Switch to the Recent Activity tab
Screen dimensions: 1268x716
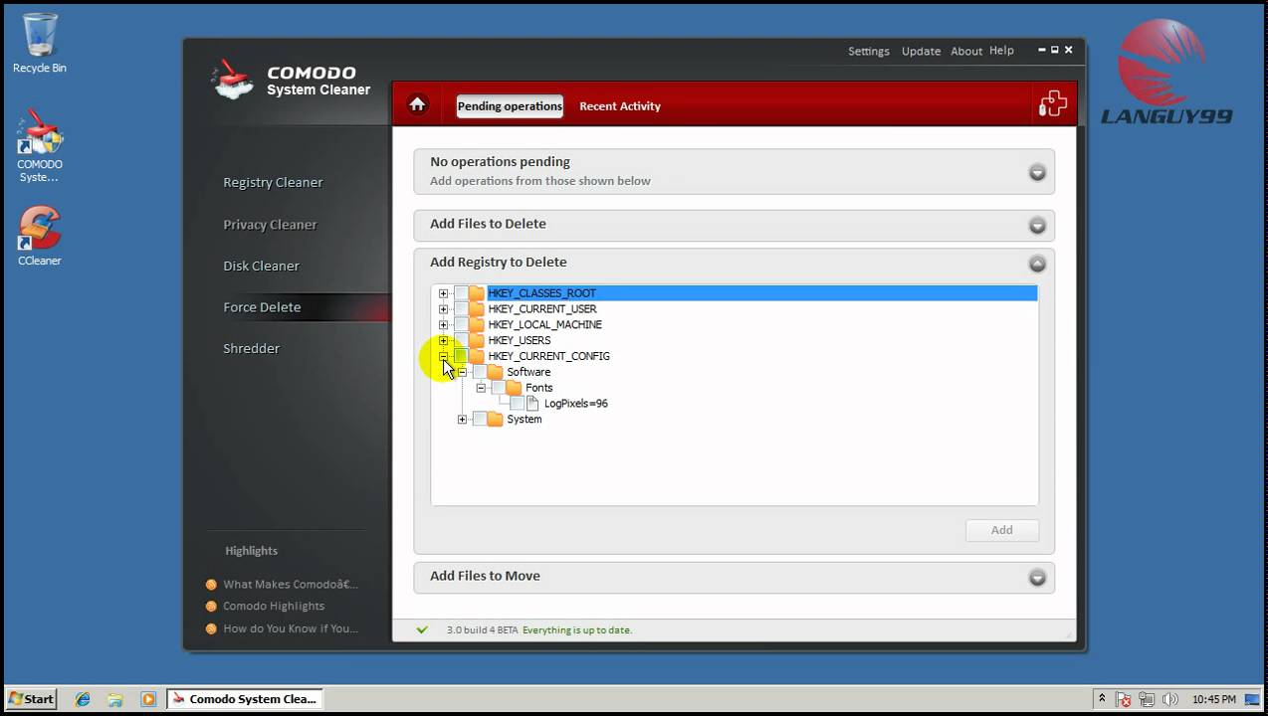(619, 106)
